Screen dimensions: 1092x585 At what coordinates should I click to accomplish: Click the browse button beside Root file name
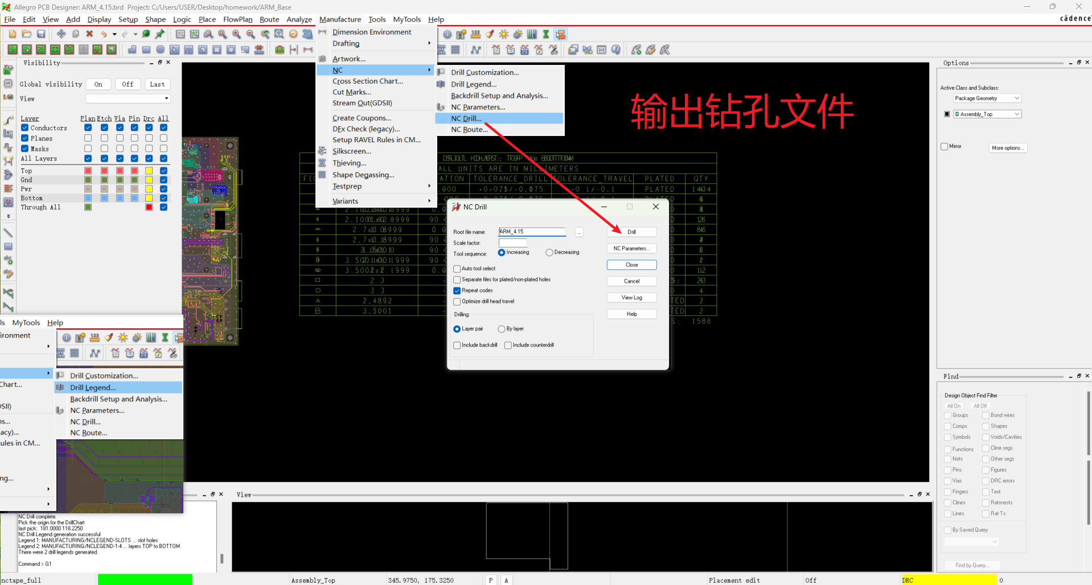pos(579,232)
